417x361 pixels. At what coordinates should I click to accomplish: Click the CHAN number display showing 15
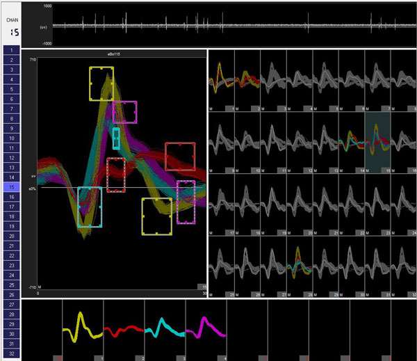pyautogui.click(x=12, y=31)
